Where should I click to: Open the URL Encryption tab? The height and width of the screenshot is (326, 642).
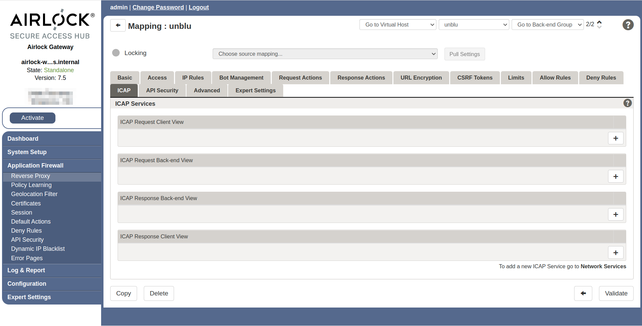coord(421,78)
